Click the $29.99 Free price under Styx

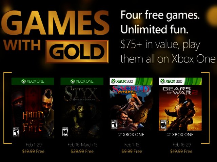coord(82,152)
